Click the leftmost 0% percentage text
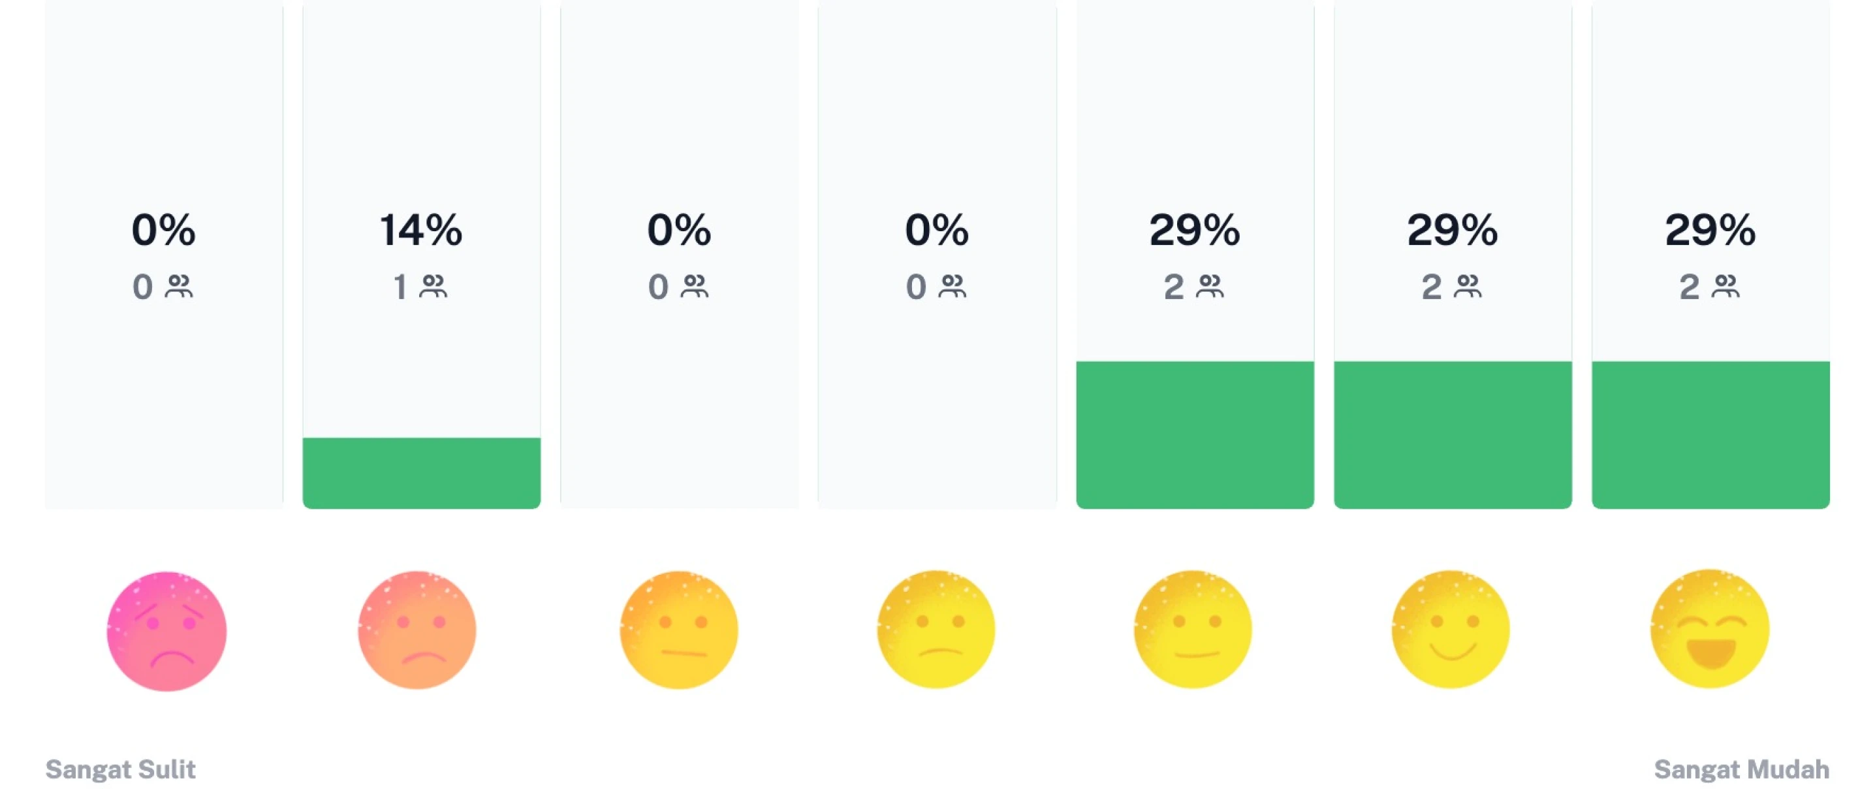This screenshot has height=789, width=1875. 164,230
